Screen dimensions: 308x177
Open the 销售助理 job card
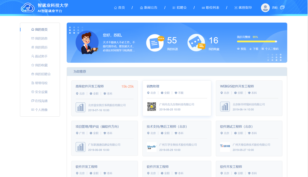pyautogui.click(x=177, y=98)
